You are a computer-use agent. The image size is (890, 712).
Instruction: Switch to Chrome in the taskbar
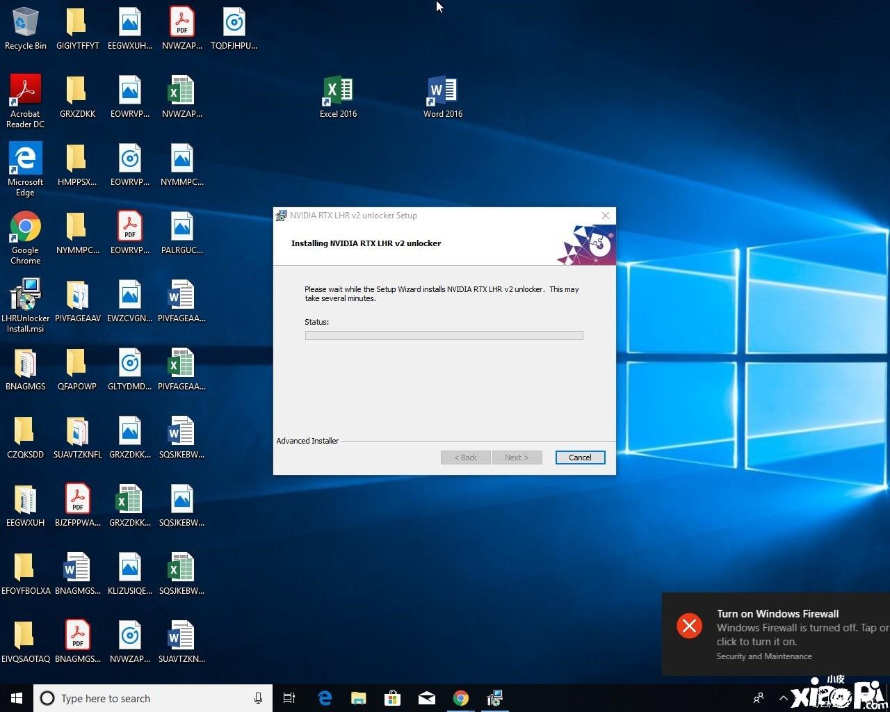461,698
